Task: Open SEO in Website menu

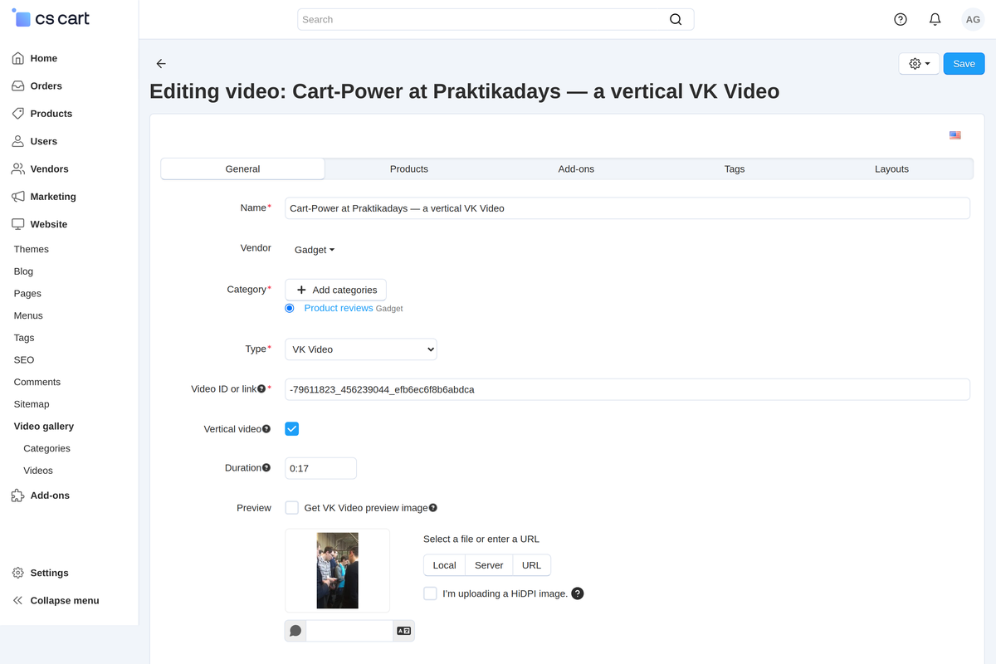Action: (x=24, y=359)
